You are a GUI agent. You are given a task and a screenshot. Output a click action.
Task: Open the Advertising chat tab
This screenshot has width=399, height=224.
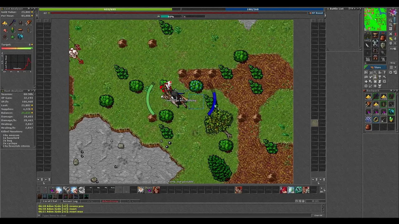pyautogui.click(x=110, y=201)
